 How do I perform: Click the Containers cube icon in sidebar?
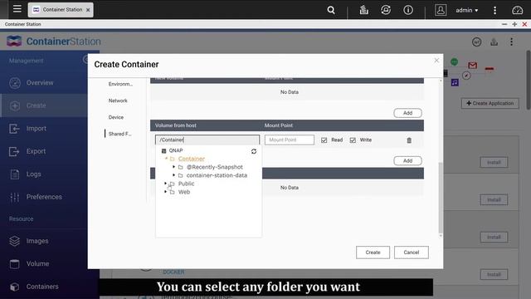point(15,287)
